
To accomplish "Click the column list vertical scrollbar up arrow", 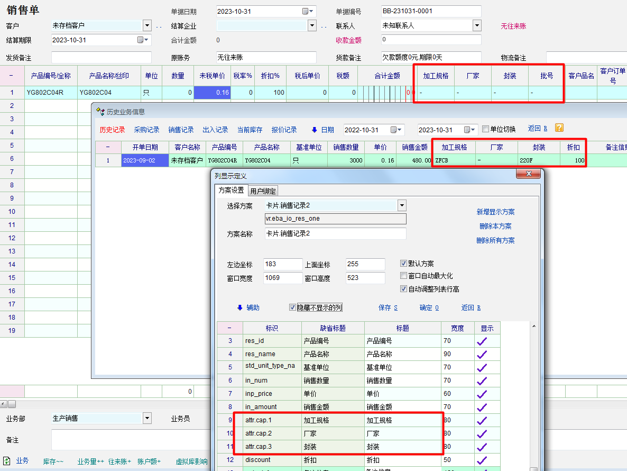I will [533, 326].
